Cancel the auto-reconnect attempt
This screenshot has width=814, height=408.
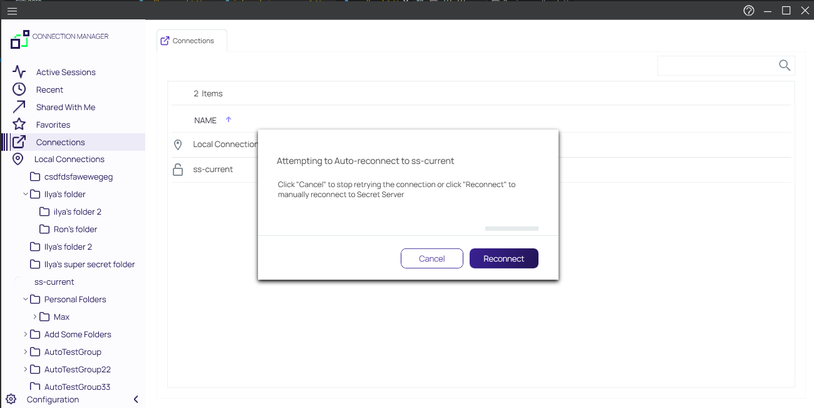click(431, 258)
